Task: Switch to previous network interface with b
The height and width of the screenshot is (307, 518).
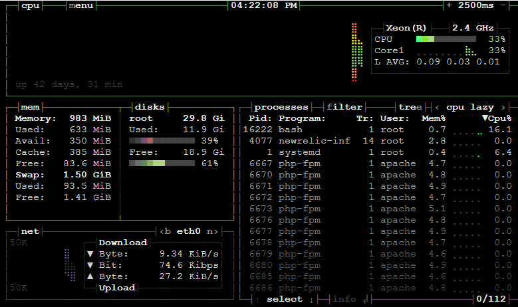Action: coord(167,231)
